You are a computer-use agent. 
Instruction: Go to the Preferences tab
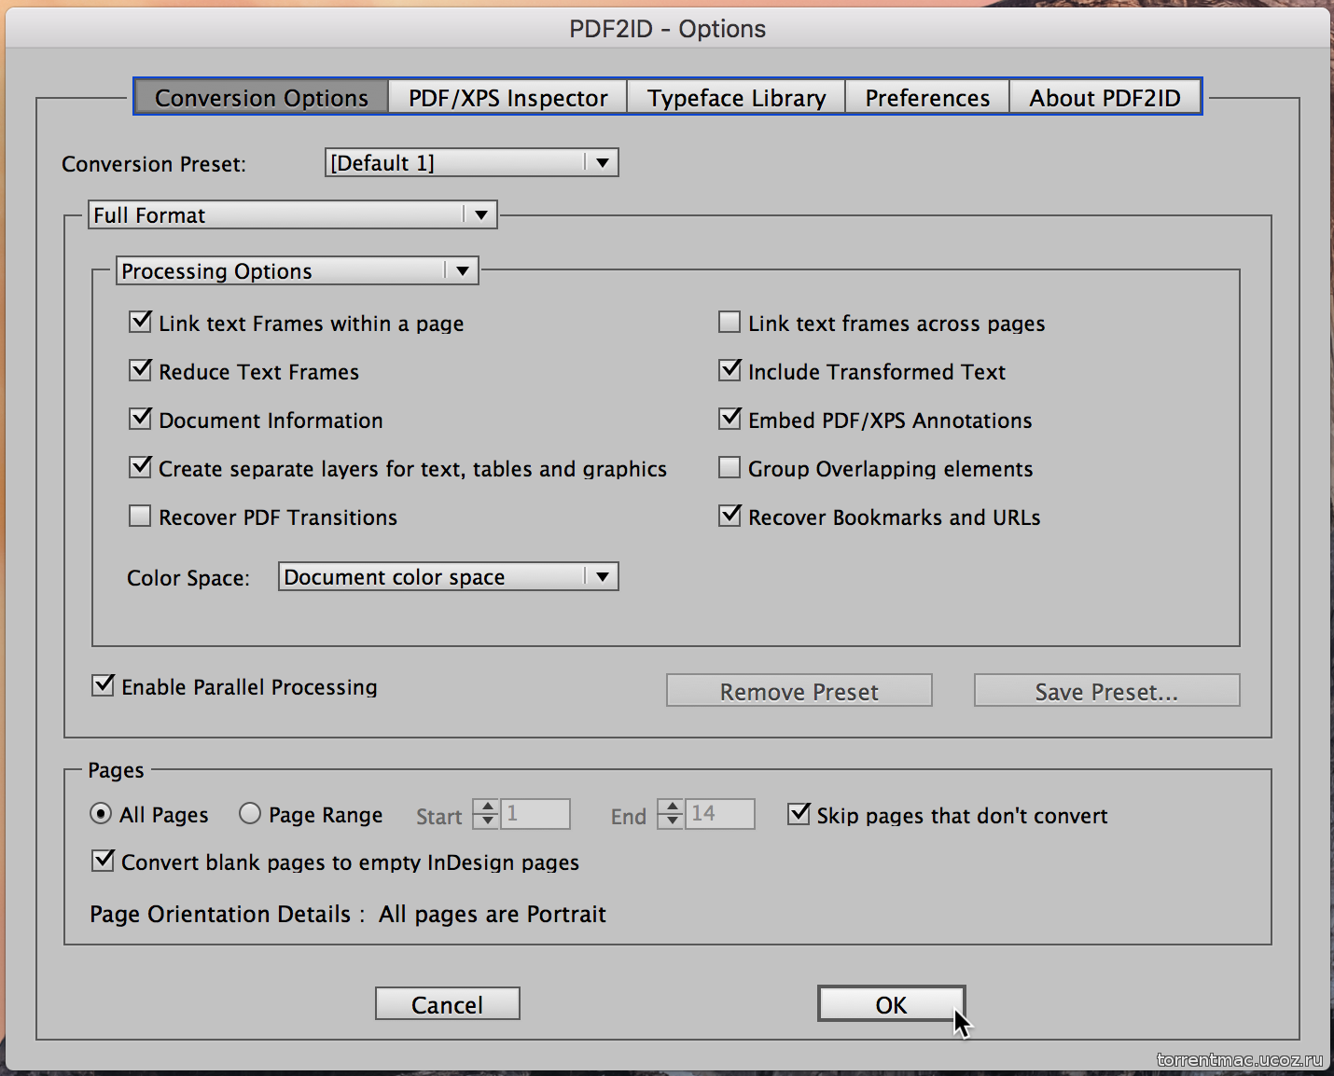point(927,97)
